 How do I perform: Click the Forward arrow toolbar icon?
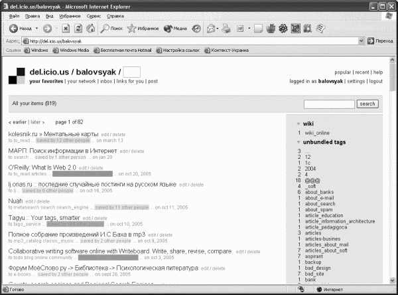pyautogui.click(x=47, y=29)
